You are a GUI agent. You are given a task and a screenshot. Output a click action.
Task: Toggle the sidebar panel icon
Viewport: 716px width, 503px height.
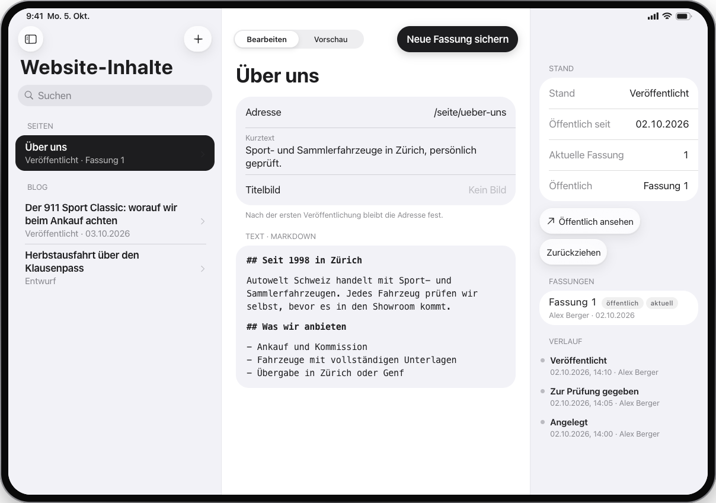pyautogui.click(x=31, y=39)
